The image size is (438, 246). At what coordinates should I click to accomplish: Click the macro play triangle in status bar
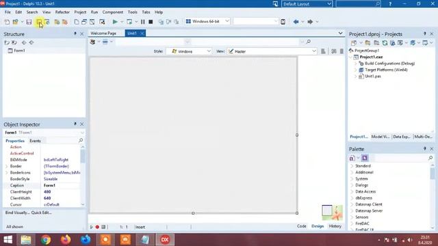click(x=91, y=227)
